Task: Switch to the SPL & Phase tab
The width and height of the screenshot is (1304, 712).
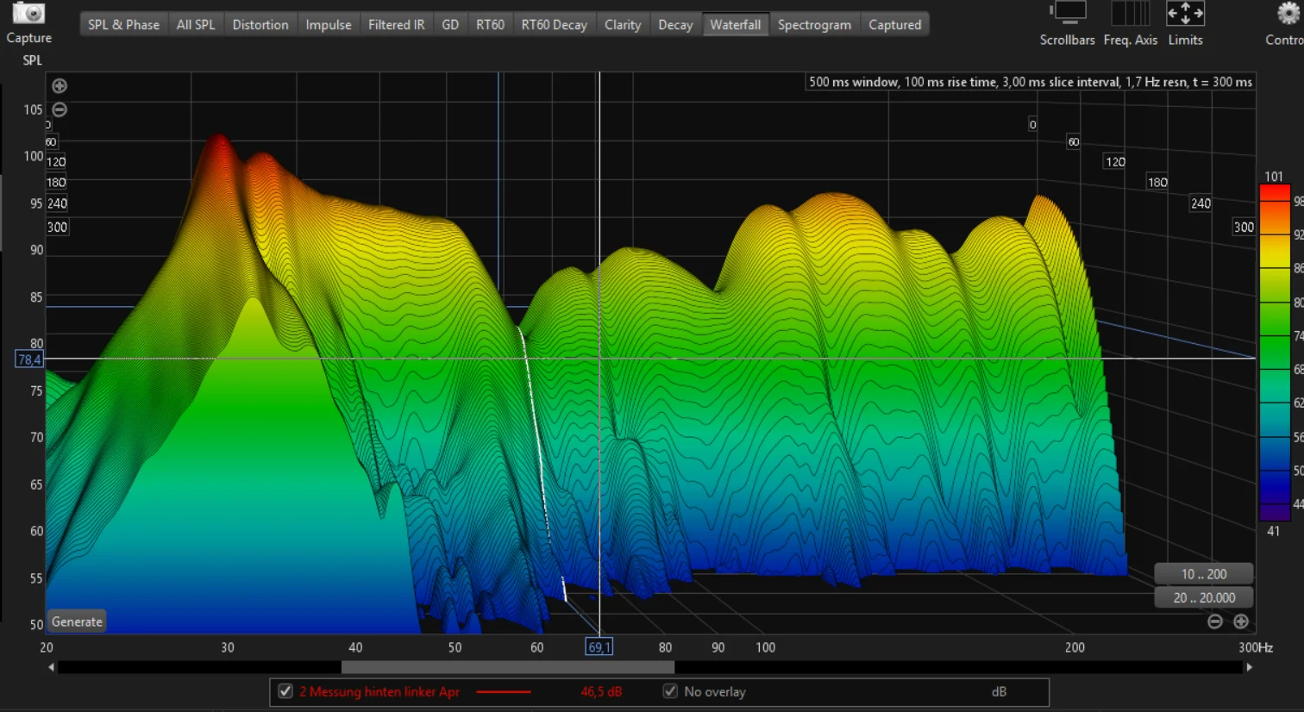Action: coord(123,25)
